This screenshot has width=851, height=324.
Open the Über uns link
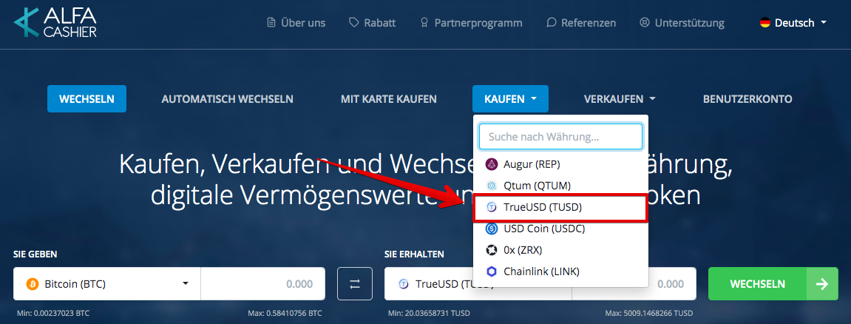(x=296, y=23)
